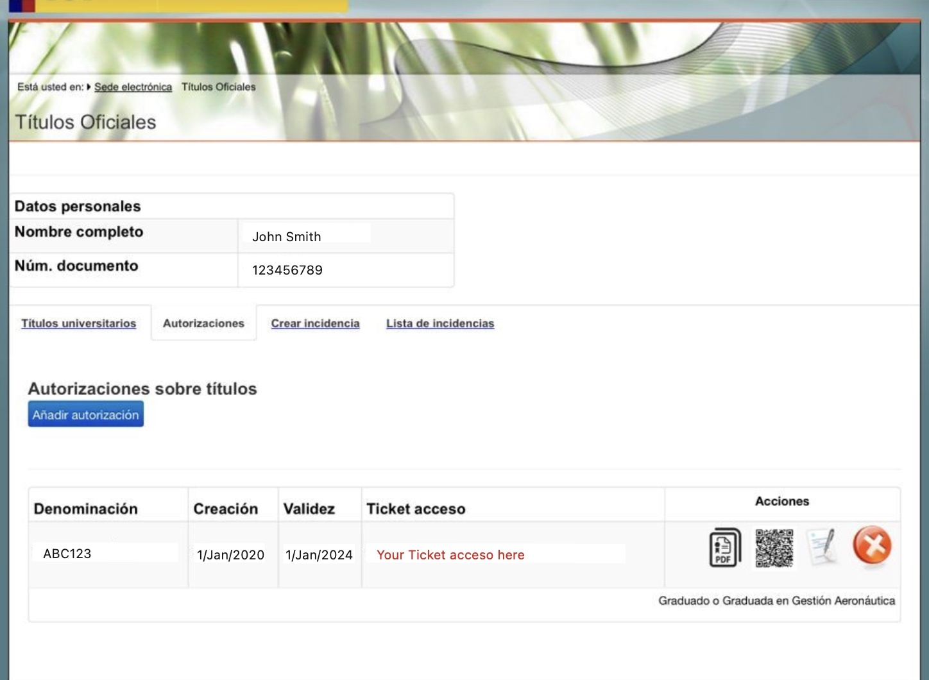Image resolution: width=929 pixels, height=680 pixels.
Task: Click the Títulos Oficiales breadcrumb text
Action: (218, 87)
